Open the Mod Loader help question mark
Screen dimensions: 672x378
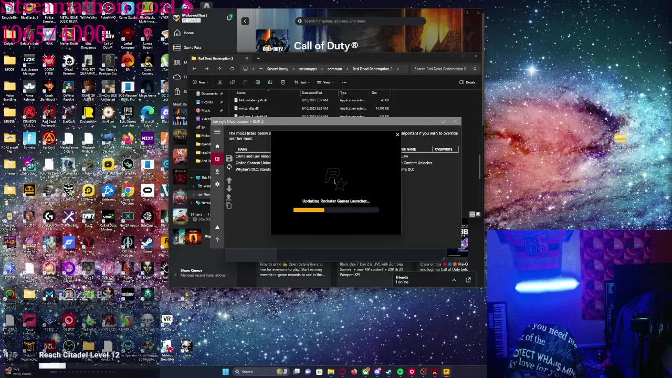pyautogui.click(x=217, y=239)
